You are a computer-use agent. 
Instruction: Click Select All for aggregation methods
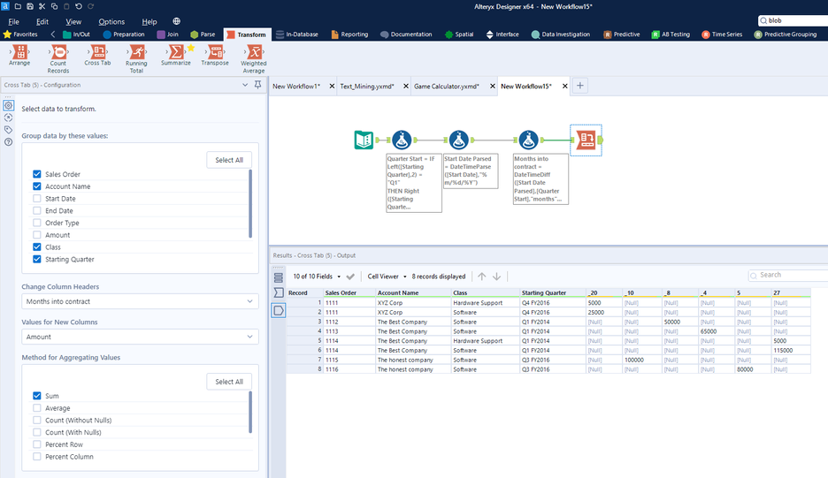(x=229, y=382)
